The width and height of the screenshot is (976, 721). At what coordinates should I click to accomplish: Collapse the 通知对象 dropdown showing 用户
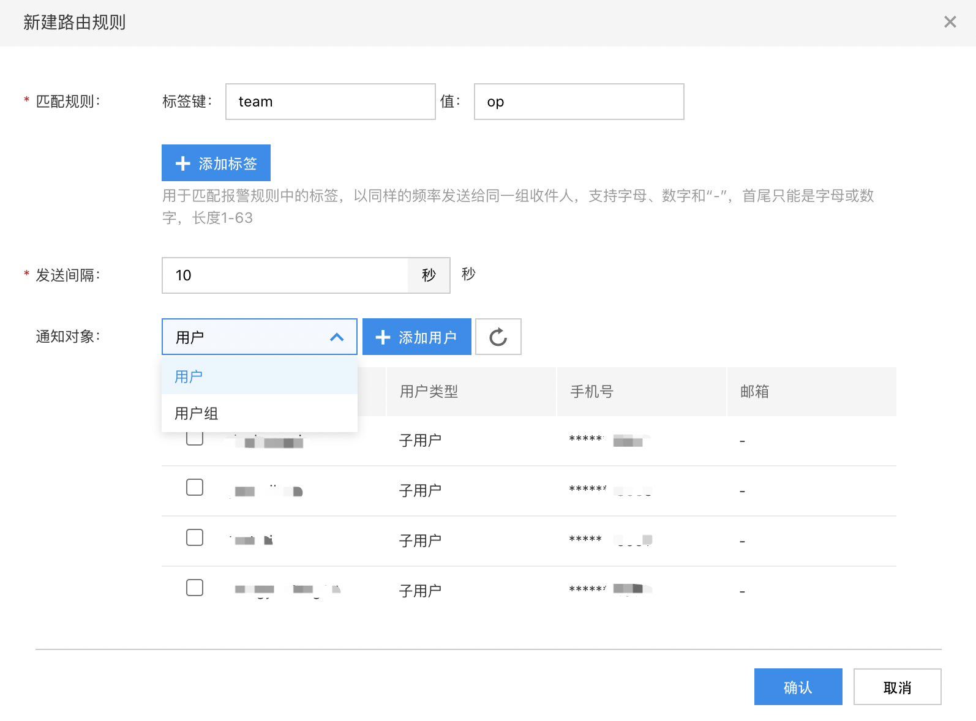tap(260, 337)
